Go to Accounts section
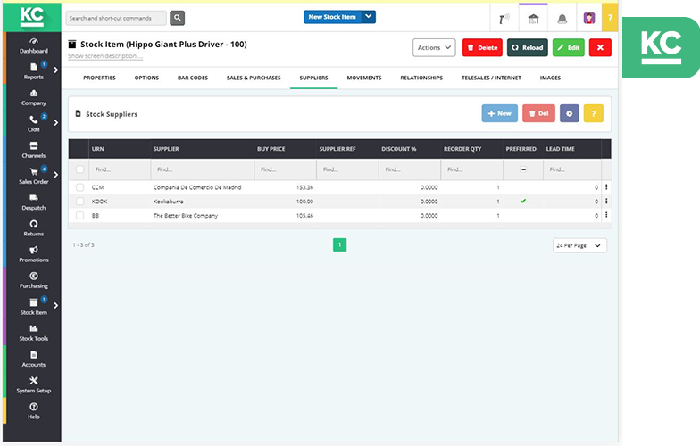Viewport: 700px width, 446px height. coord(34,359)
